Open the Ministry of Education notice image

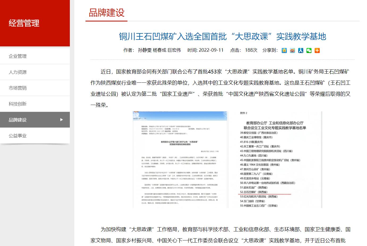[180, 160]
